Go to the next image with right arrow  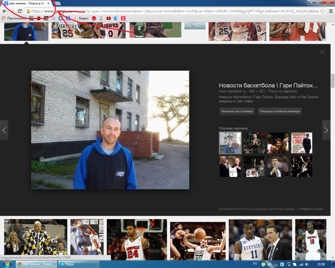(326, 130)
